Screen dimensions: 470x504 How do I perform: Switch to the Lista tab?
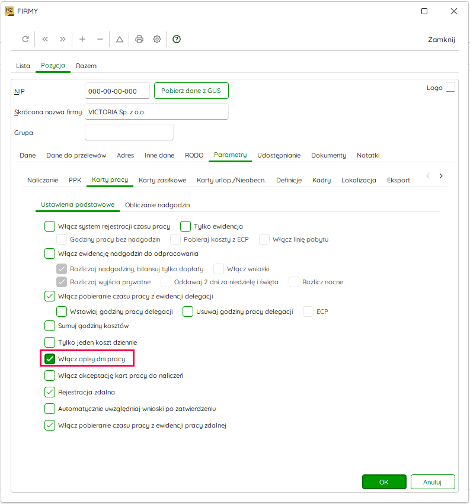coord(23,66)
